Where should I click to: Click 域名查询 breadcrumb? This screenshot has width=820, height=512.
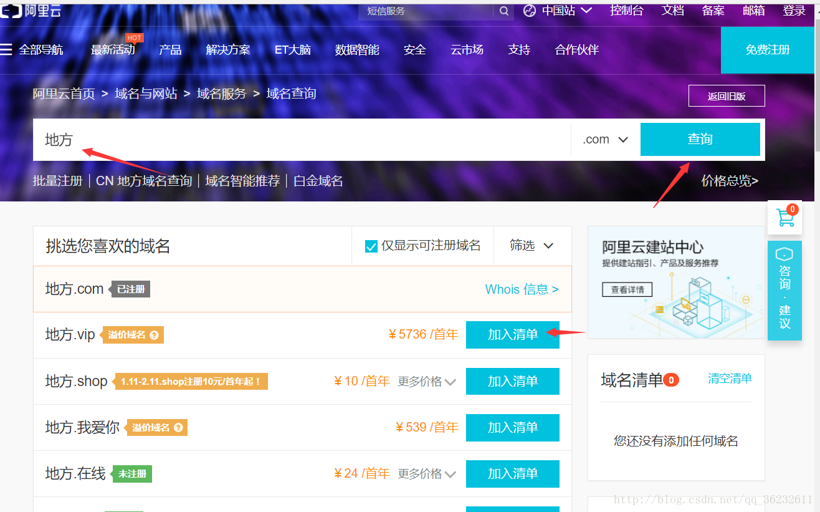coord(292,94)
